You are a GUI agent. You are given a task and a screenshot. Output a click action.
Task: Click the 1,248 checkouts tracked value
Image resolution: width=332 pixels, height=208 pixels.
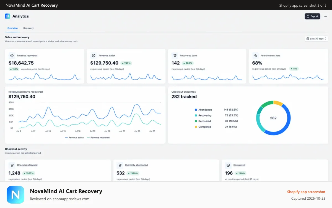click(14, 173)
